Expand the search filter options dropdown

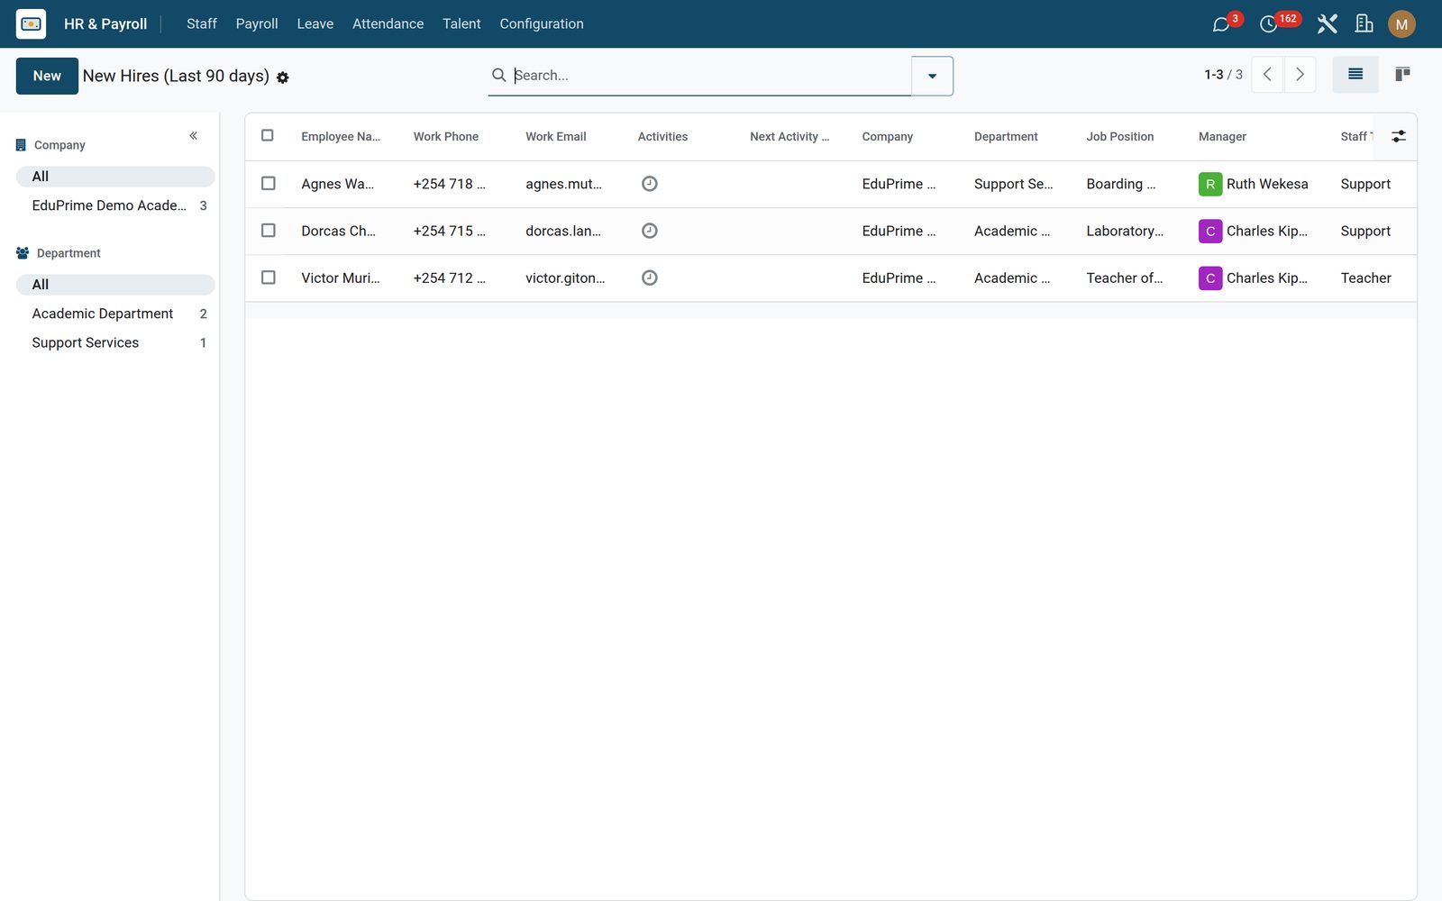point(932,76)
